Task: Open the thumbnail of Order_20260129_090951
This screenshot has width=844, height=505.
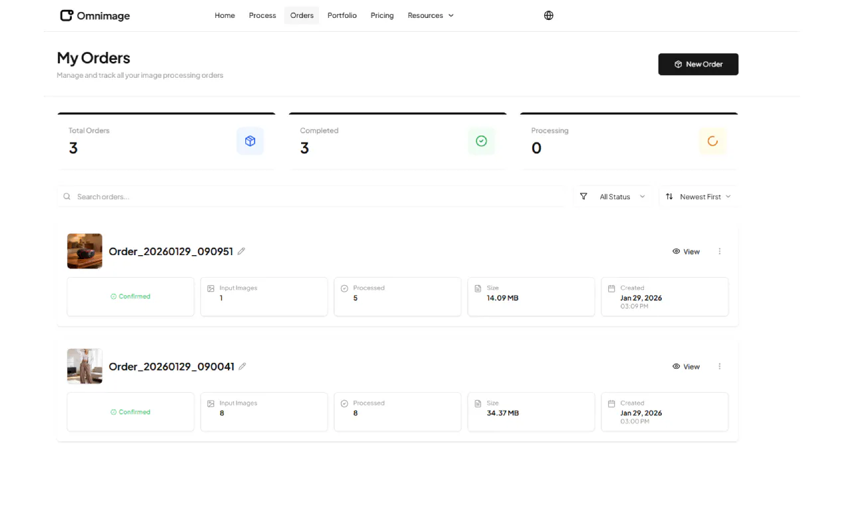Action: [84, 251]
